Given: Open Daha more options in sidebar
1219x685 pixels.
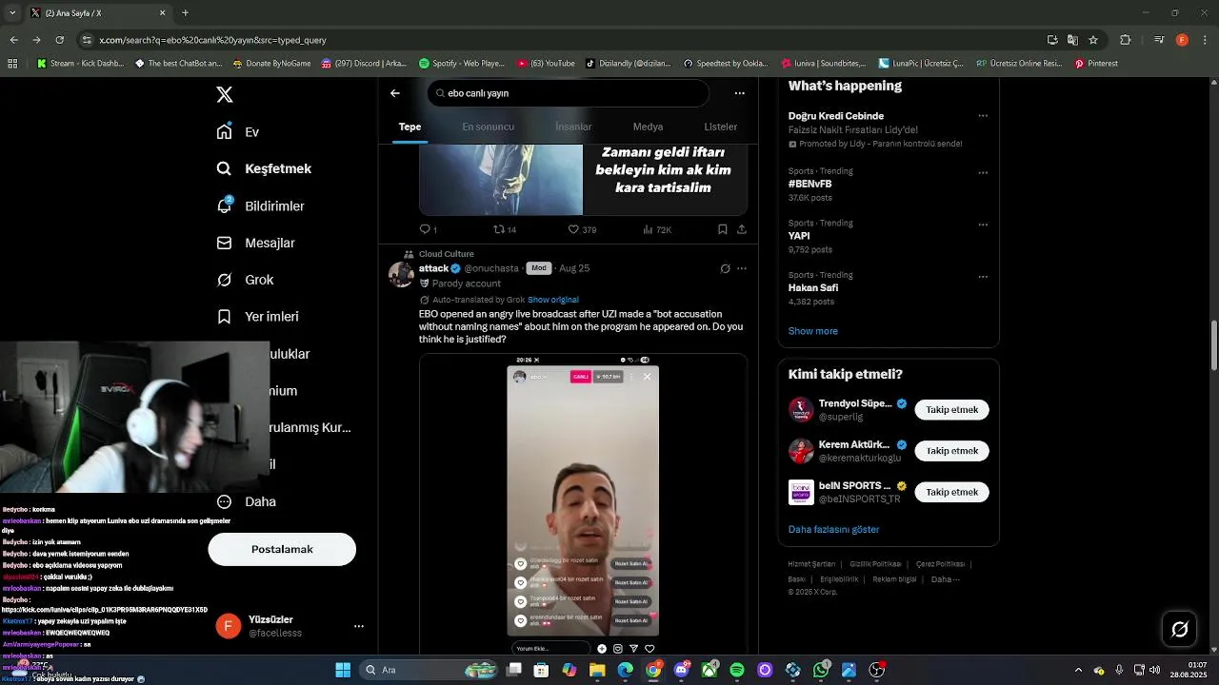Looking at the screenshot, I should (246, 501).
